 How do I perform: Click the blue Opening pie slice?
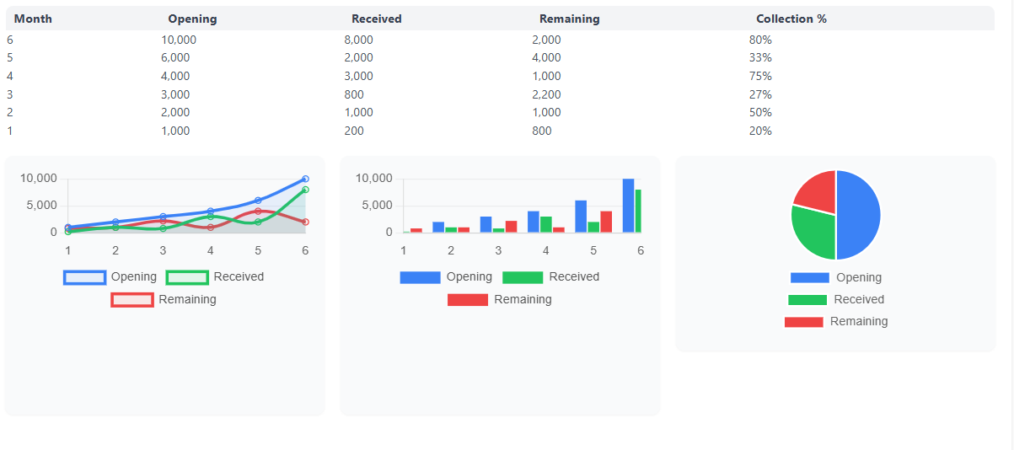pyautogui.click(x=858, y=215)
